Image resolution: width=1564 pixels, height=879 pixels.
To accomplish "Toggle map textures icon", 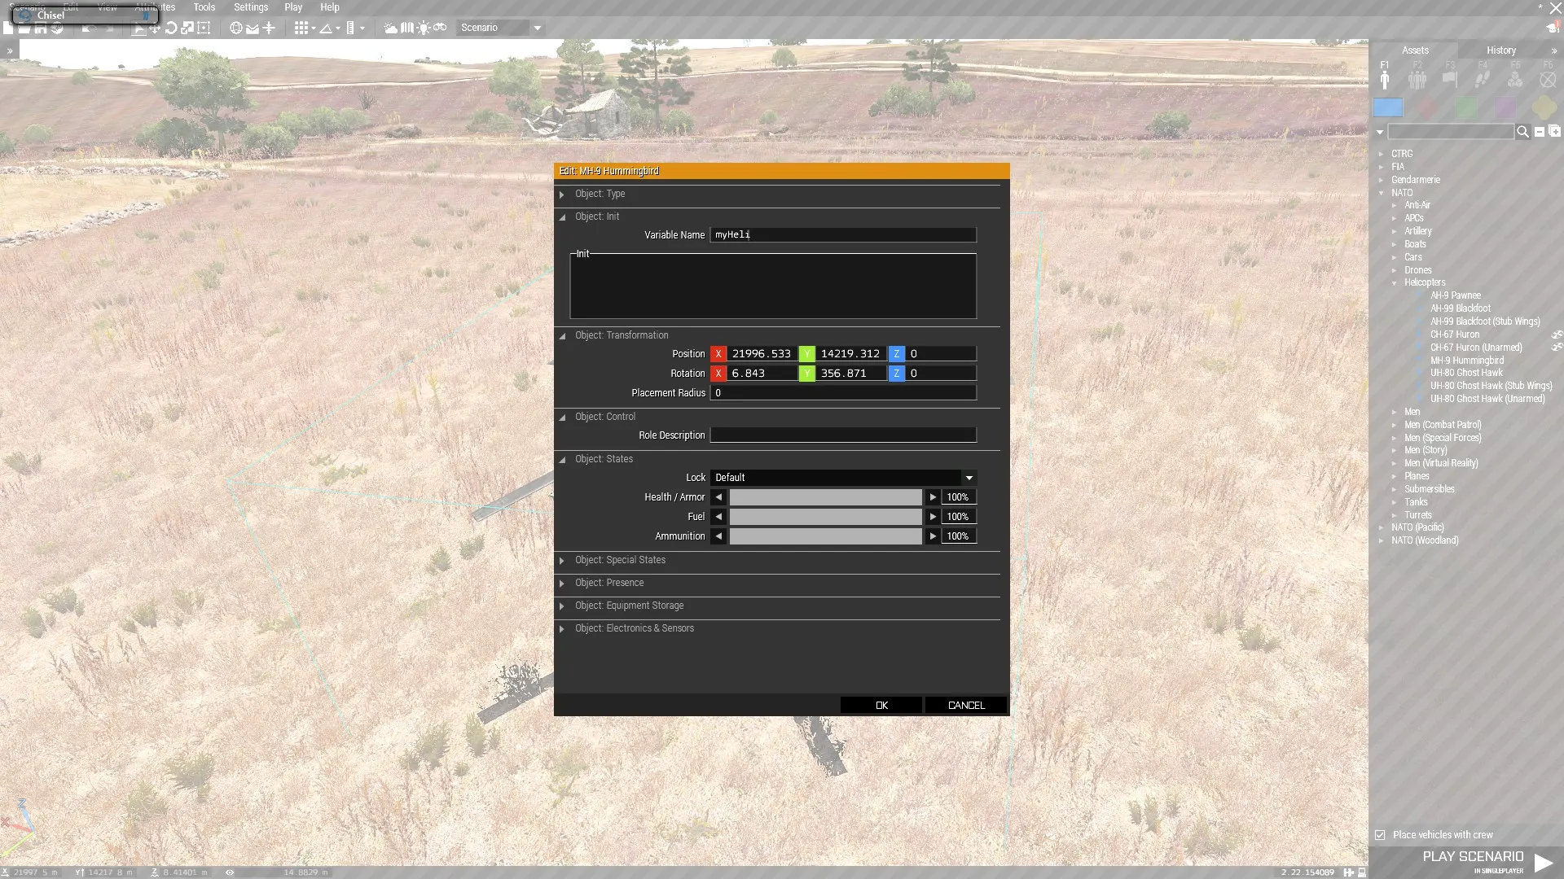I will pos(407,28).
